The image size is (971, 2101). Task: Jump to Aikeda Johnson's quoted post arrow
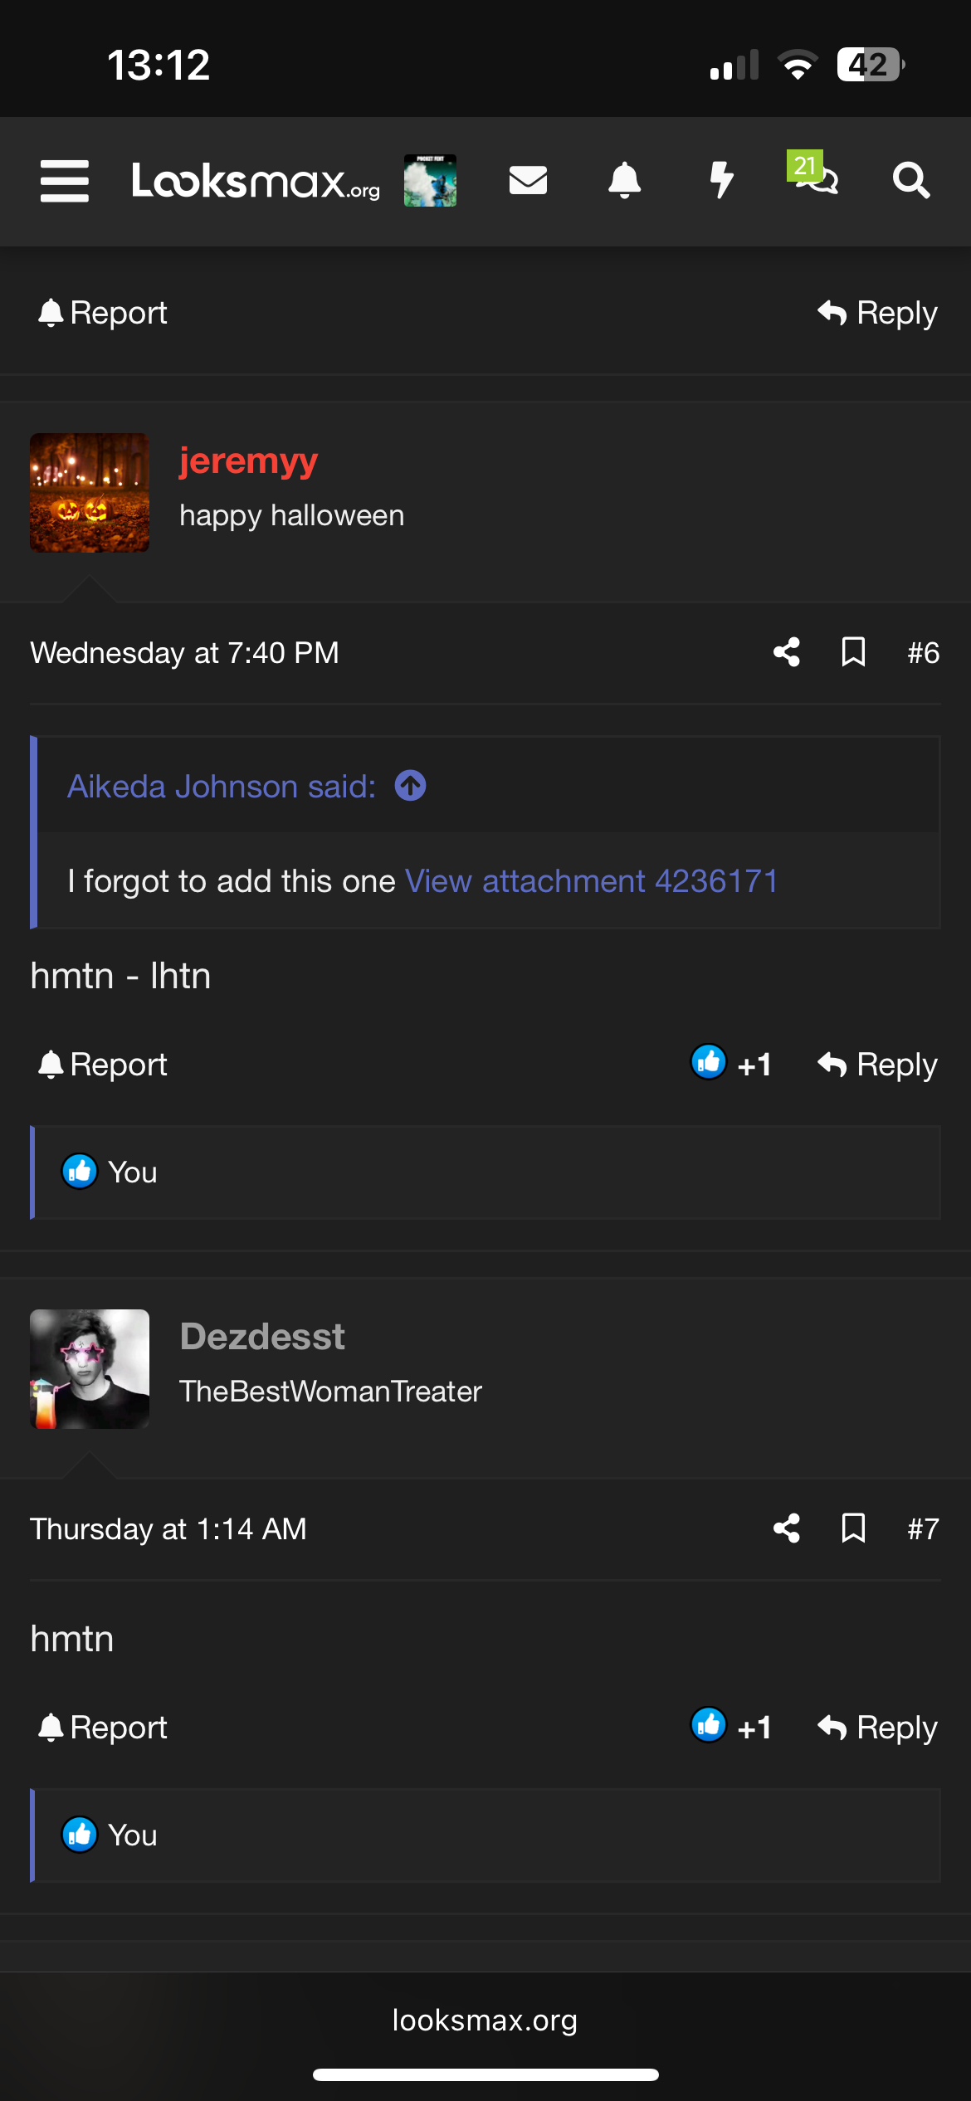[410, 786]
